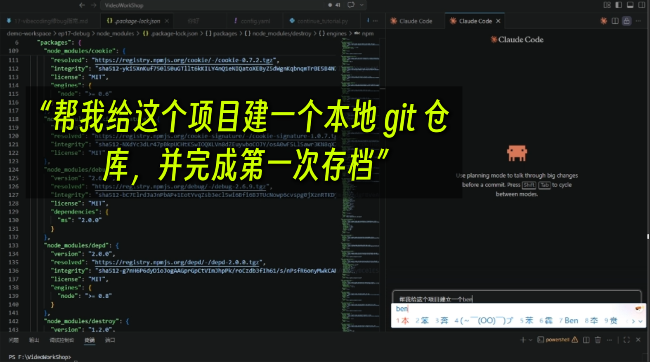The height and width of the screenshot is (362, 650).
Task: Toggle the primary side bar visibility
Action: pos(618,5)
